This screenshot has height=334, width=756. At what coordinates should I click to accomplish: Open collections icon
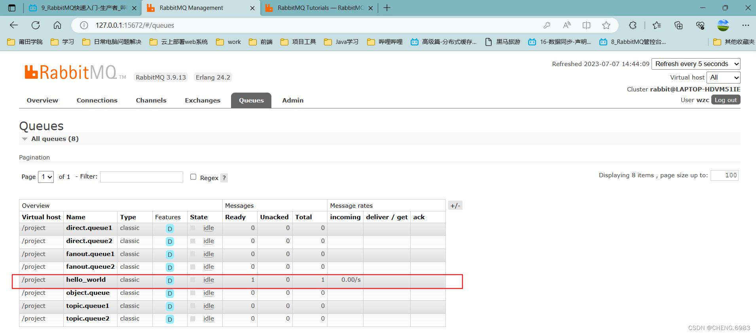[678, 25]
